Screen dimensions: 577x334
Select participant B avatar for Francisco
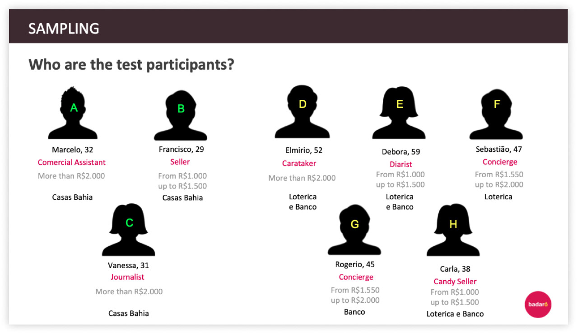[x=181, y=116]
